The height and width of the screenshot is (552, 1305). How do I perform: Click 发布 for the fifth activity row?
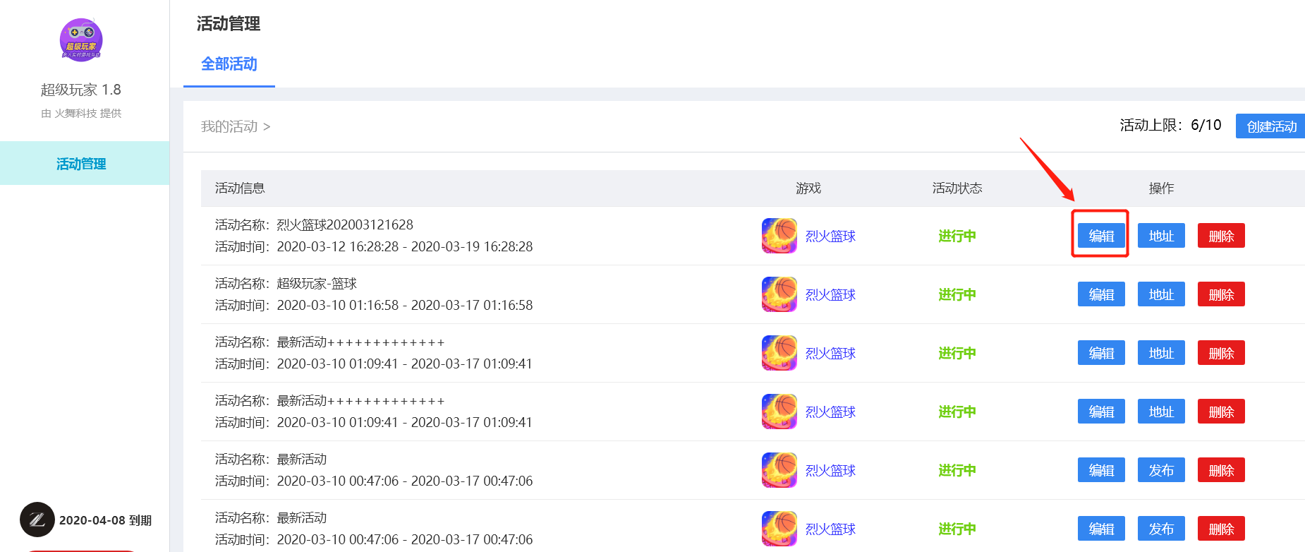coord(1161,470)
